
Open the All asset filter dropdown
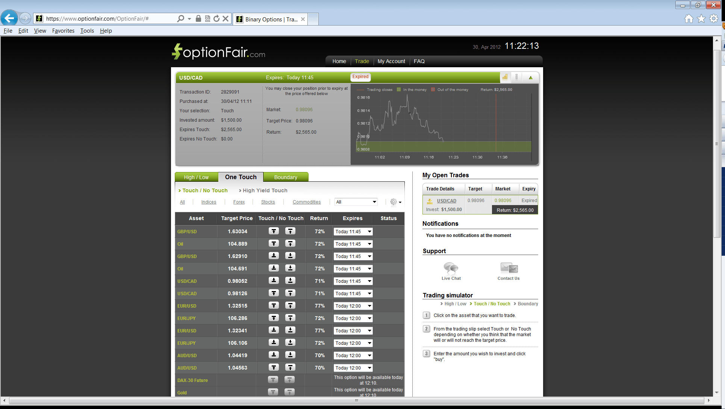click(x=355, y=202)
